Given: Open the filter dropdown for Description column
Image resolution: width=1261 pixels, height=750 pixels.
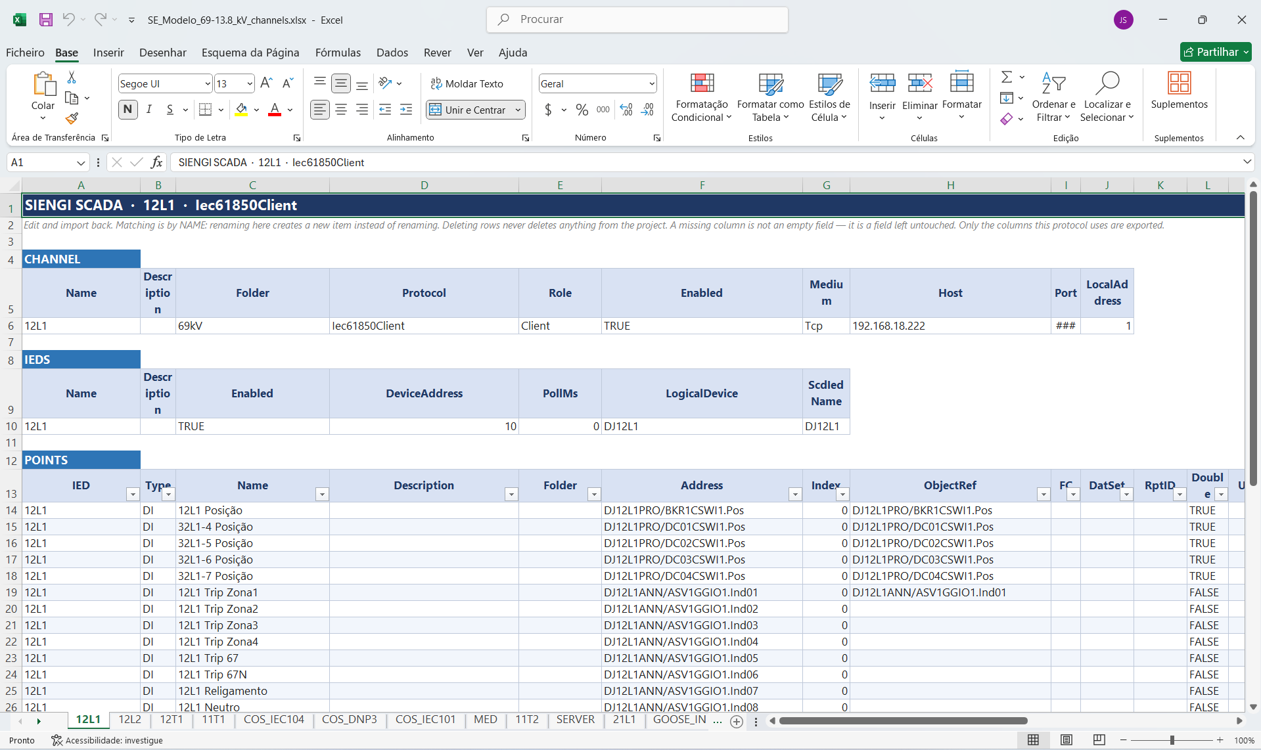Looking at the screenshot, I should [511, 494].
